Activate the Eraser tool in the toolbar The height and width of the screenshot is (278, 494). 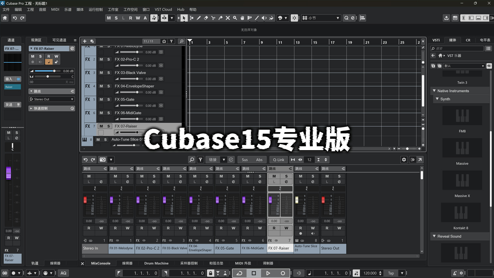point(206,18)
